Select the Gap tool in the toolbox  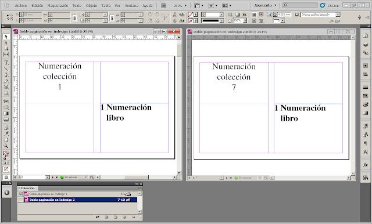[x=6, y=55]
